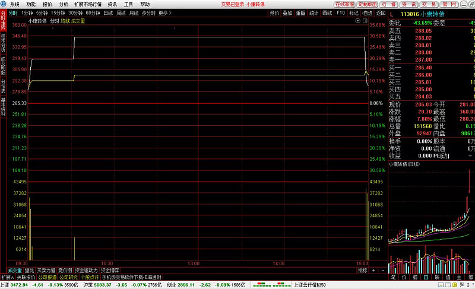
Task: Open 分价表 in the left sidebar
Action: point(4,86)
